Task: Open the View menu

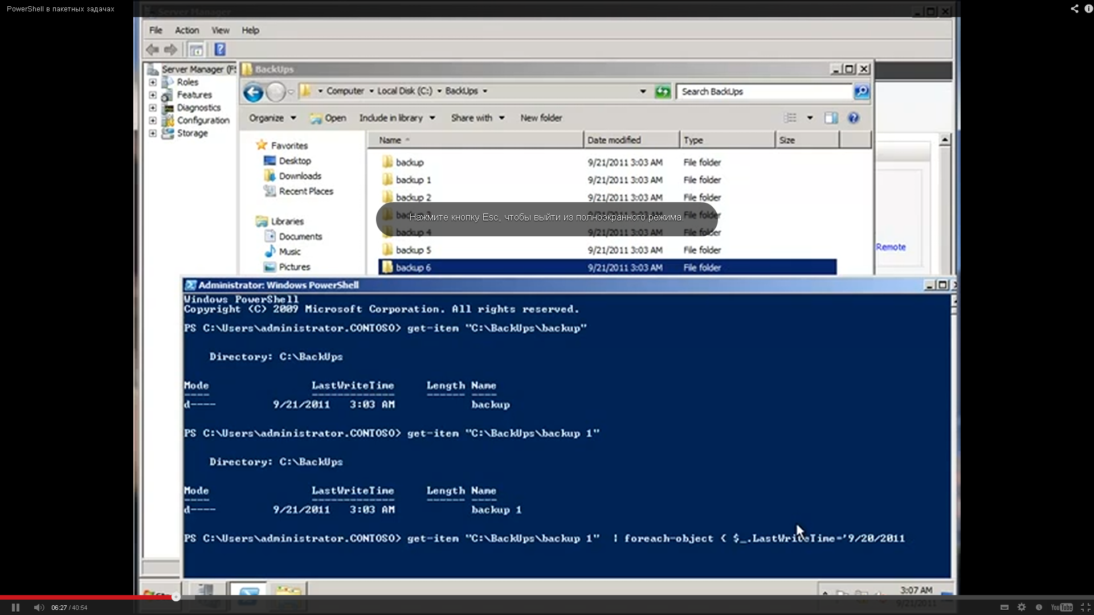Action: coord(220,30)
